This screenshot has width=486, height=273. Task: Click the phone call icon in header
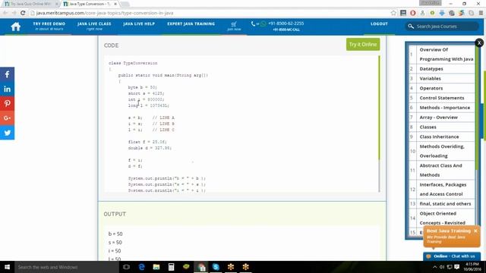[x=253, y=24]
